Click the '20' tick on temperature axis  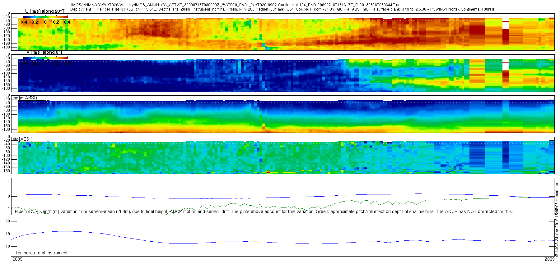(8, 221)
